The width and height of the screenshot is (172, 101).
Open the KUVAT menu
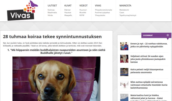tap(68, 6)
